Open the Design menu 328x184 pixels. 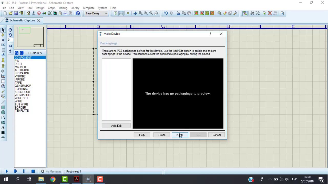tap(40, 8)
